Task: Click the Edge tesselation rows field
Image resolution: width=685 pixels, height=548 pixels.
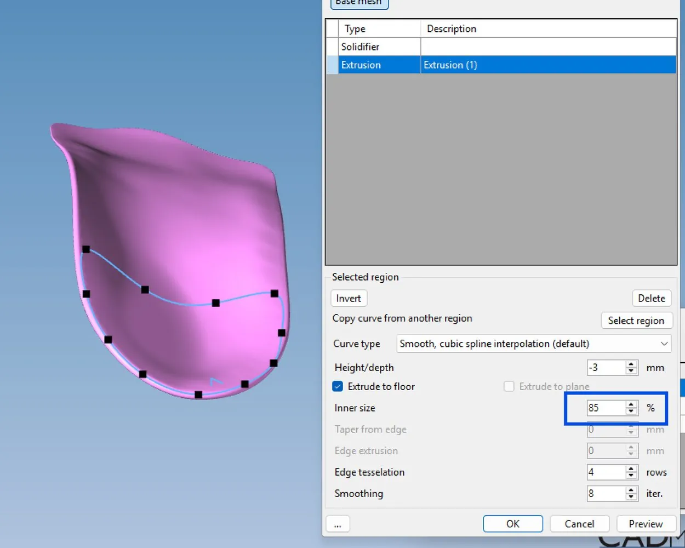Action: (606, 472)
